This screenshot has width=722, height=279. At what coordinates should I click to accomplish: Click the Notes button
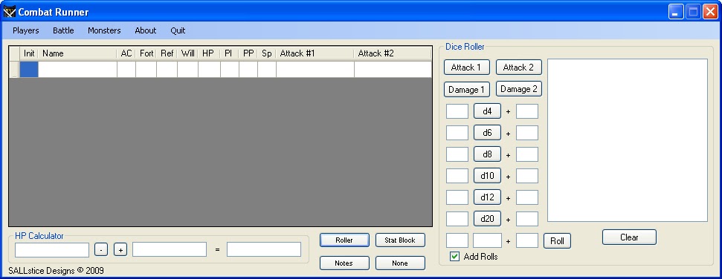tap(344, 263)
